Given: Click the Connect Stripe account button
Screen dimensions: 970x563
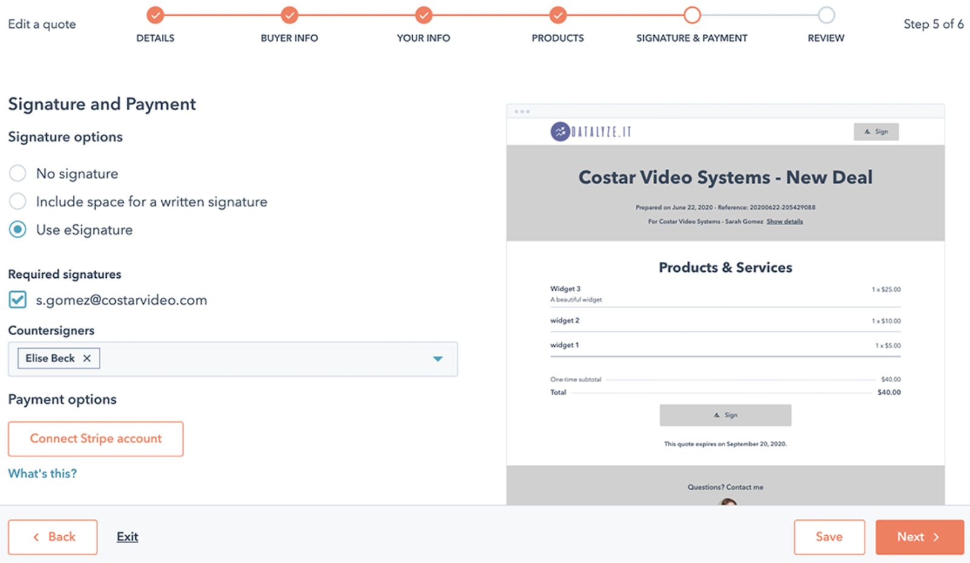Looking at the screenshot, I should click(96, 439).
